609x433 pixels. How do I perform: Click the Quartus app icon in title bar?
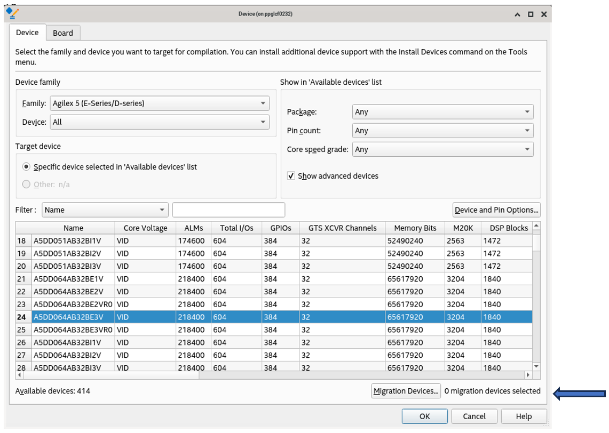pyautogui.click(x=12, y=12)
